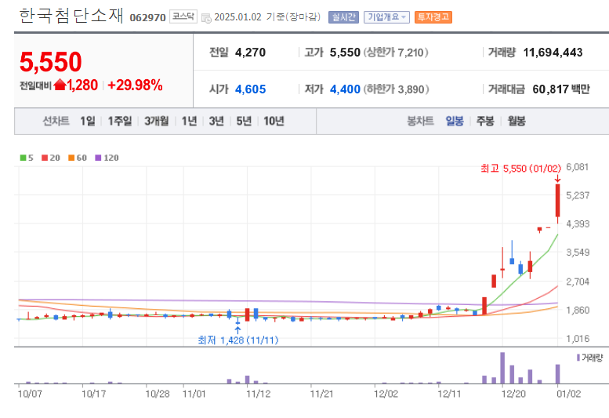
Task: Click the 01/02 volume bar
Action: (x=558, y=374)
